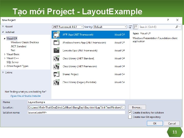Select Windows Classic Desktop category
The width and height of the screenshot is (184, 138).
click(25, 42)
